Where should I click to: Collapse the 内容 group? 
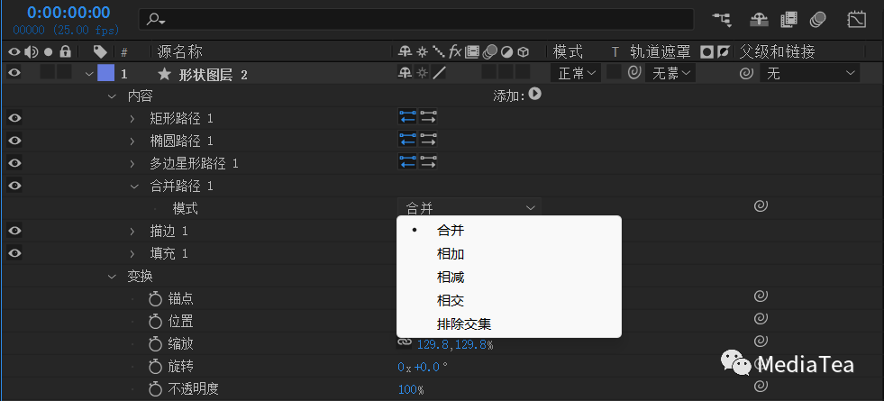point(111,96)
